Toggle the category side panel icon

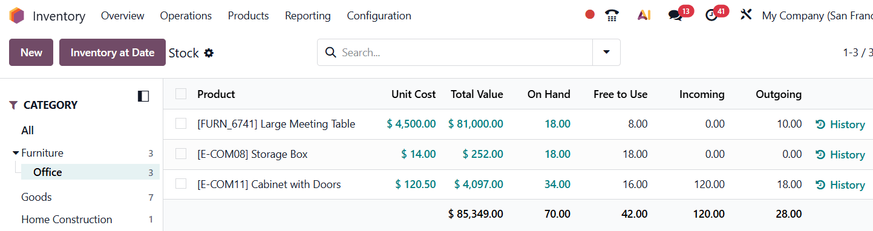coord(143,96)
